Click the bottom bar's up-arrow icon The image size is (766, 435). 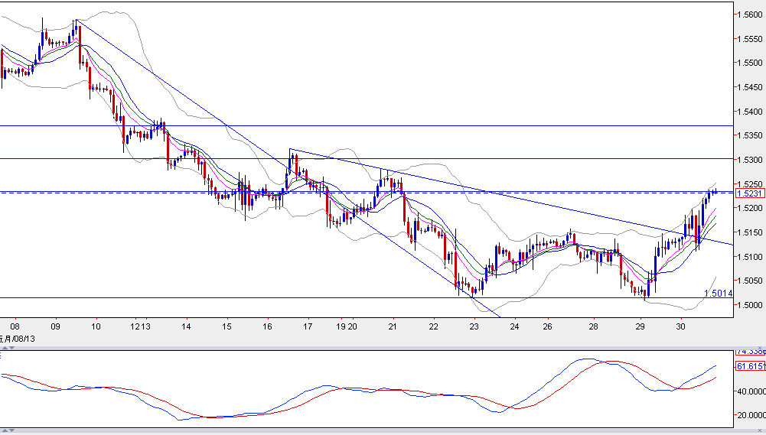(5, 430)
